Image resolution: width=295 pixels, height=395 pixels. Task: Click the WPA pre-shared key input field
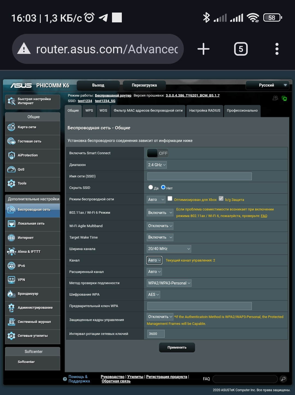[199, 306]
